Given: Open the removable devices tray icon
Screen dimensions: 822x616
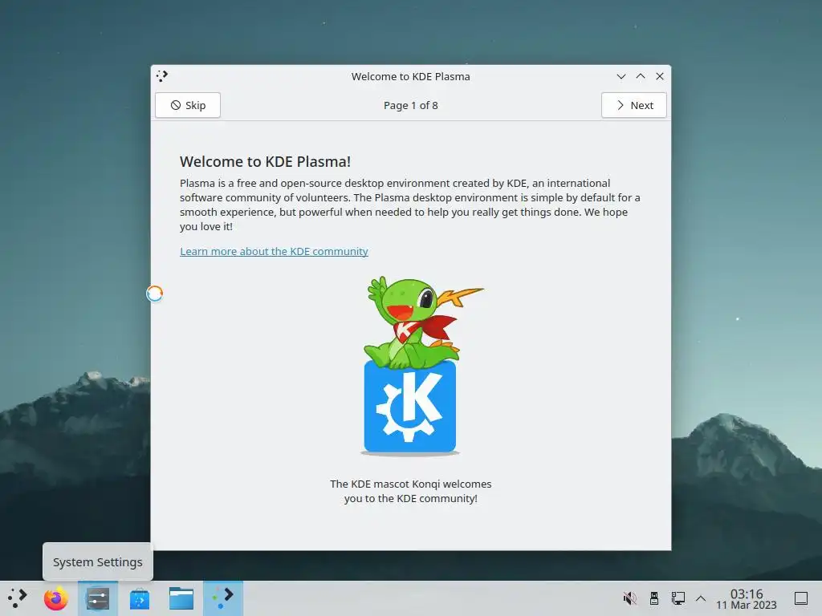Looking at the screenshot, I should (653, 598).
